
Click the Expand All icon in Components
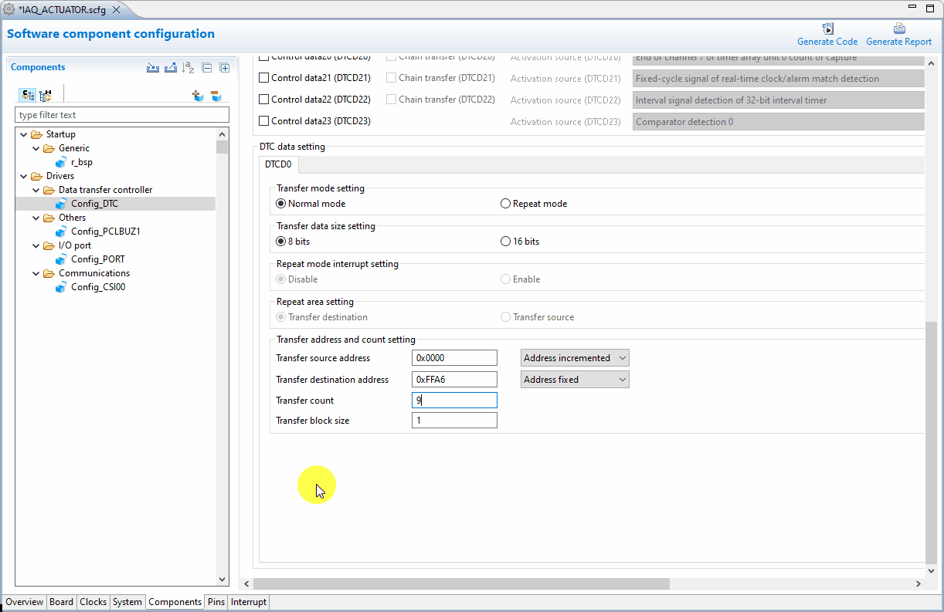225,68
